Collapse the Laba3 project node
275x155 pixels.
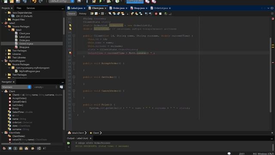[x=3, y=23]
